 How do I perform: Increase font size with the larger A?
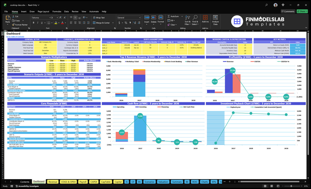coord(60,17)
